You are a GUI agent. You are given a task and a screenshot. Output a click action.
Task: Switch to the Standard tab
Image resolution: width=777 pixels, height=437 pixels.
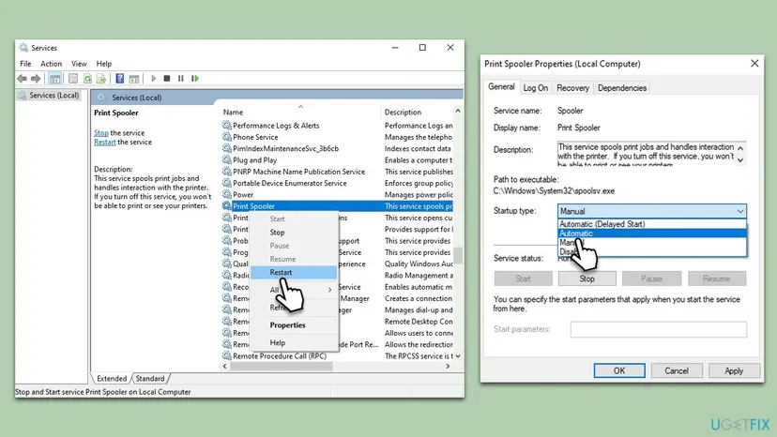149,379
